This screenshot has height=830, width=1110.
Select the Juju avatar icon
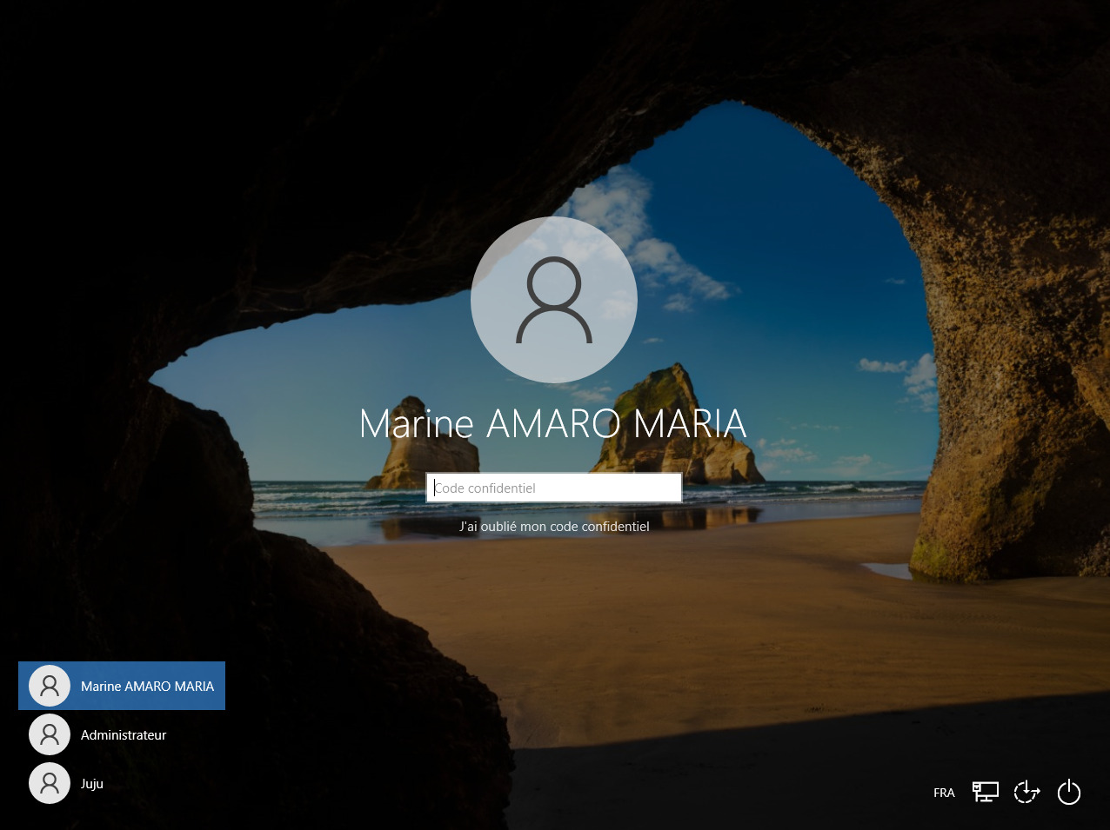[50, 783]
